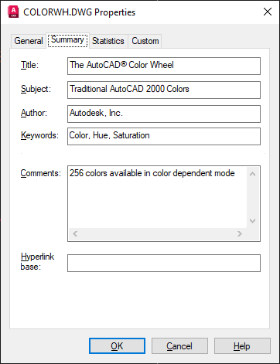Click inside the Comments text area
The height and width of the screenshot is (364, 280).
[x=158, y=198]
